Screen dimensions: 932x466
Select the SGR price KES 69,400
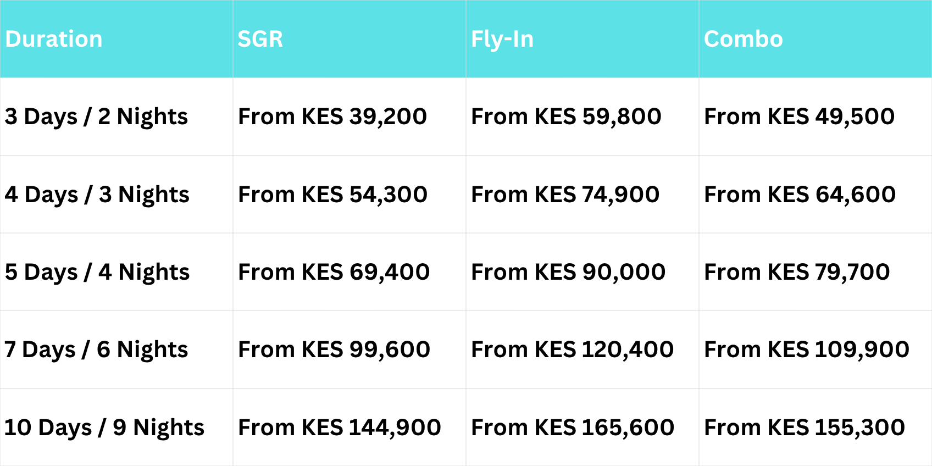pos(334,272)
